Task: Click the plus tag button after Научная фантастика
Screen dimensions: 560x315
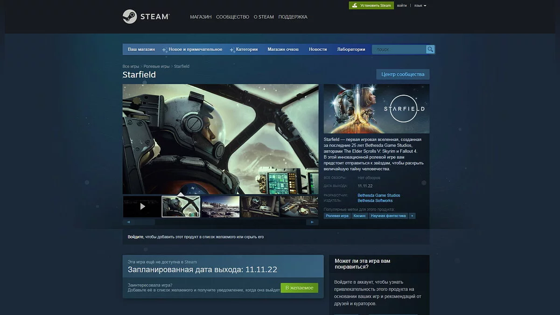Action: (412, 216)
